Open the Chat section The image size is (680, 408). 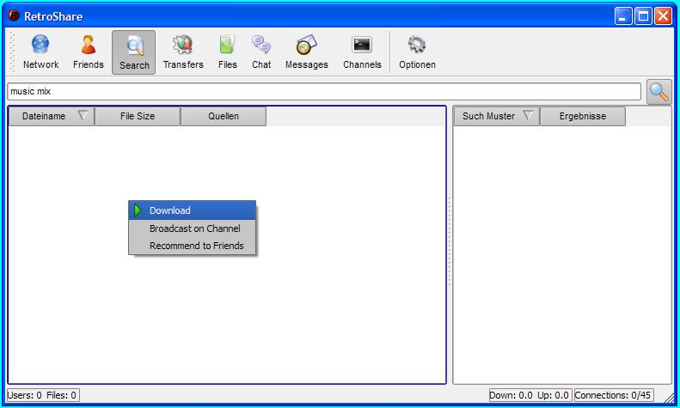[x=261, y=52]
